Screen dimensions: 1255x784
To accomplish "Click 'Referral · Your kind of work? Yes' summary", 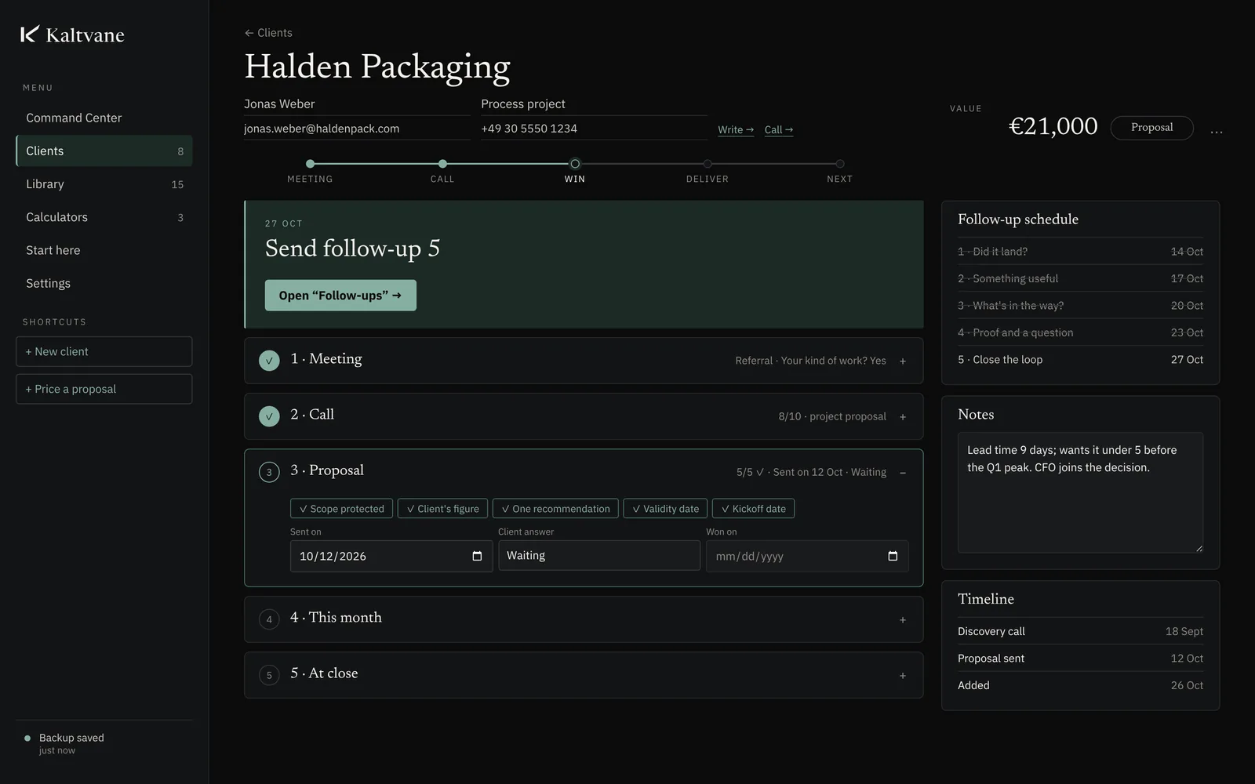I will tap(810, 361).
